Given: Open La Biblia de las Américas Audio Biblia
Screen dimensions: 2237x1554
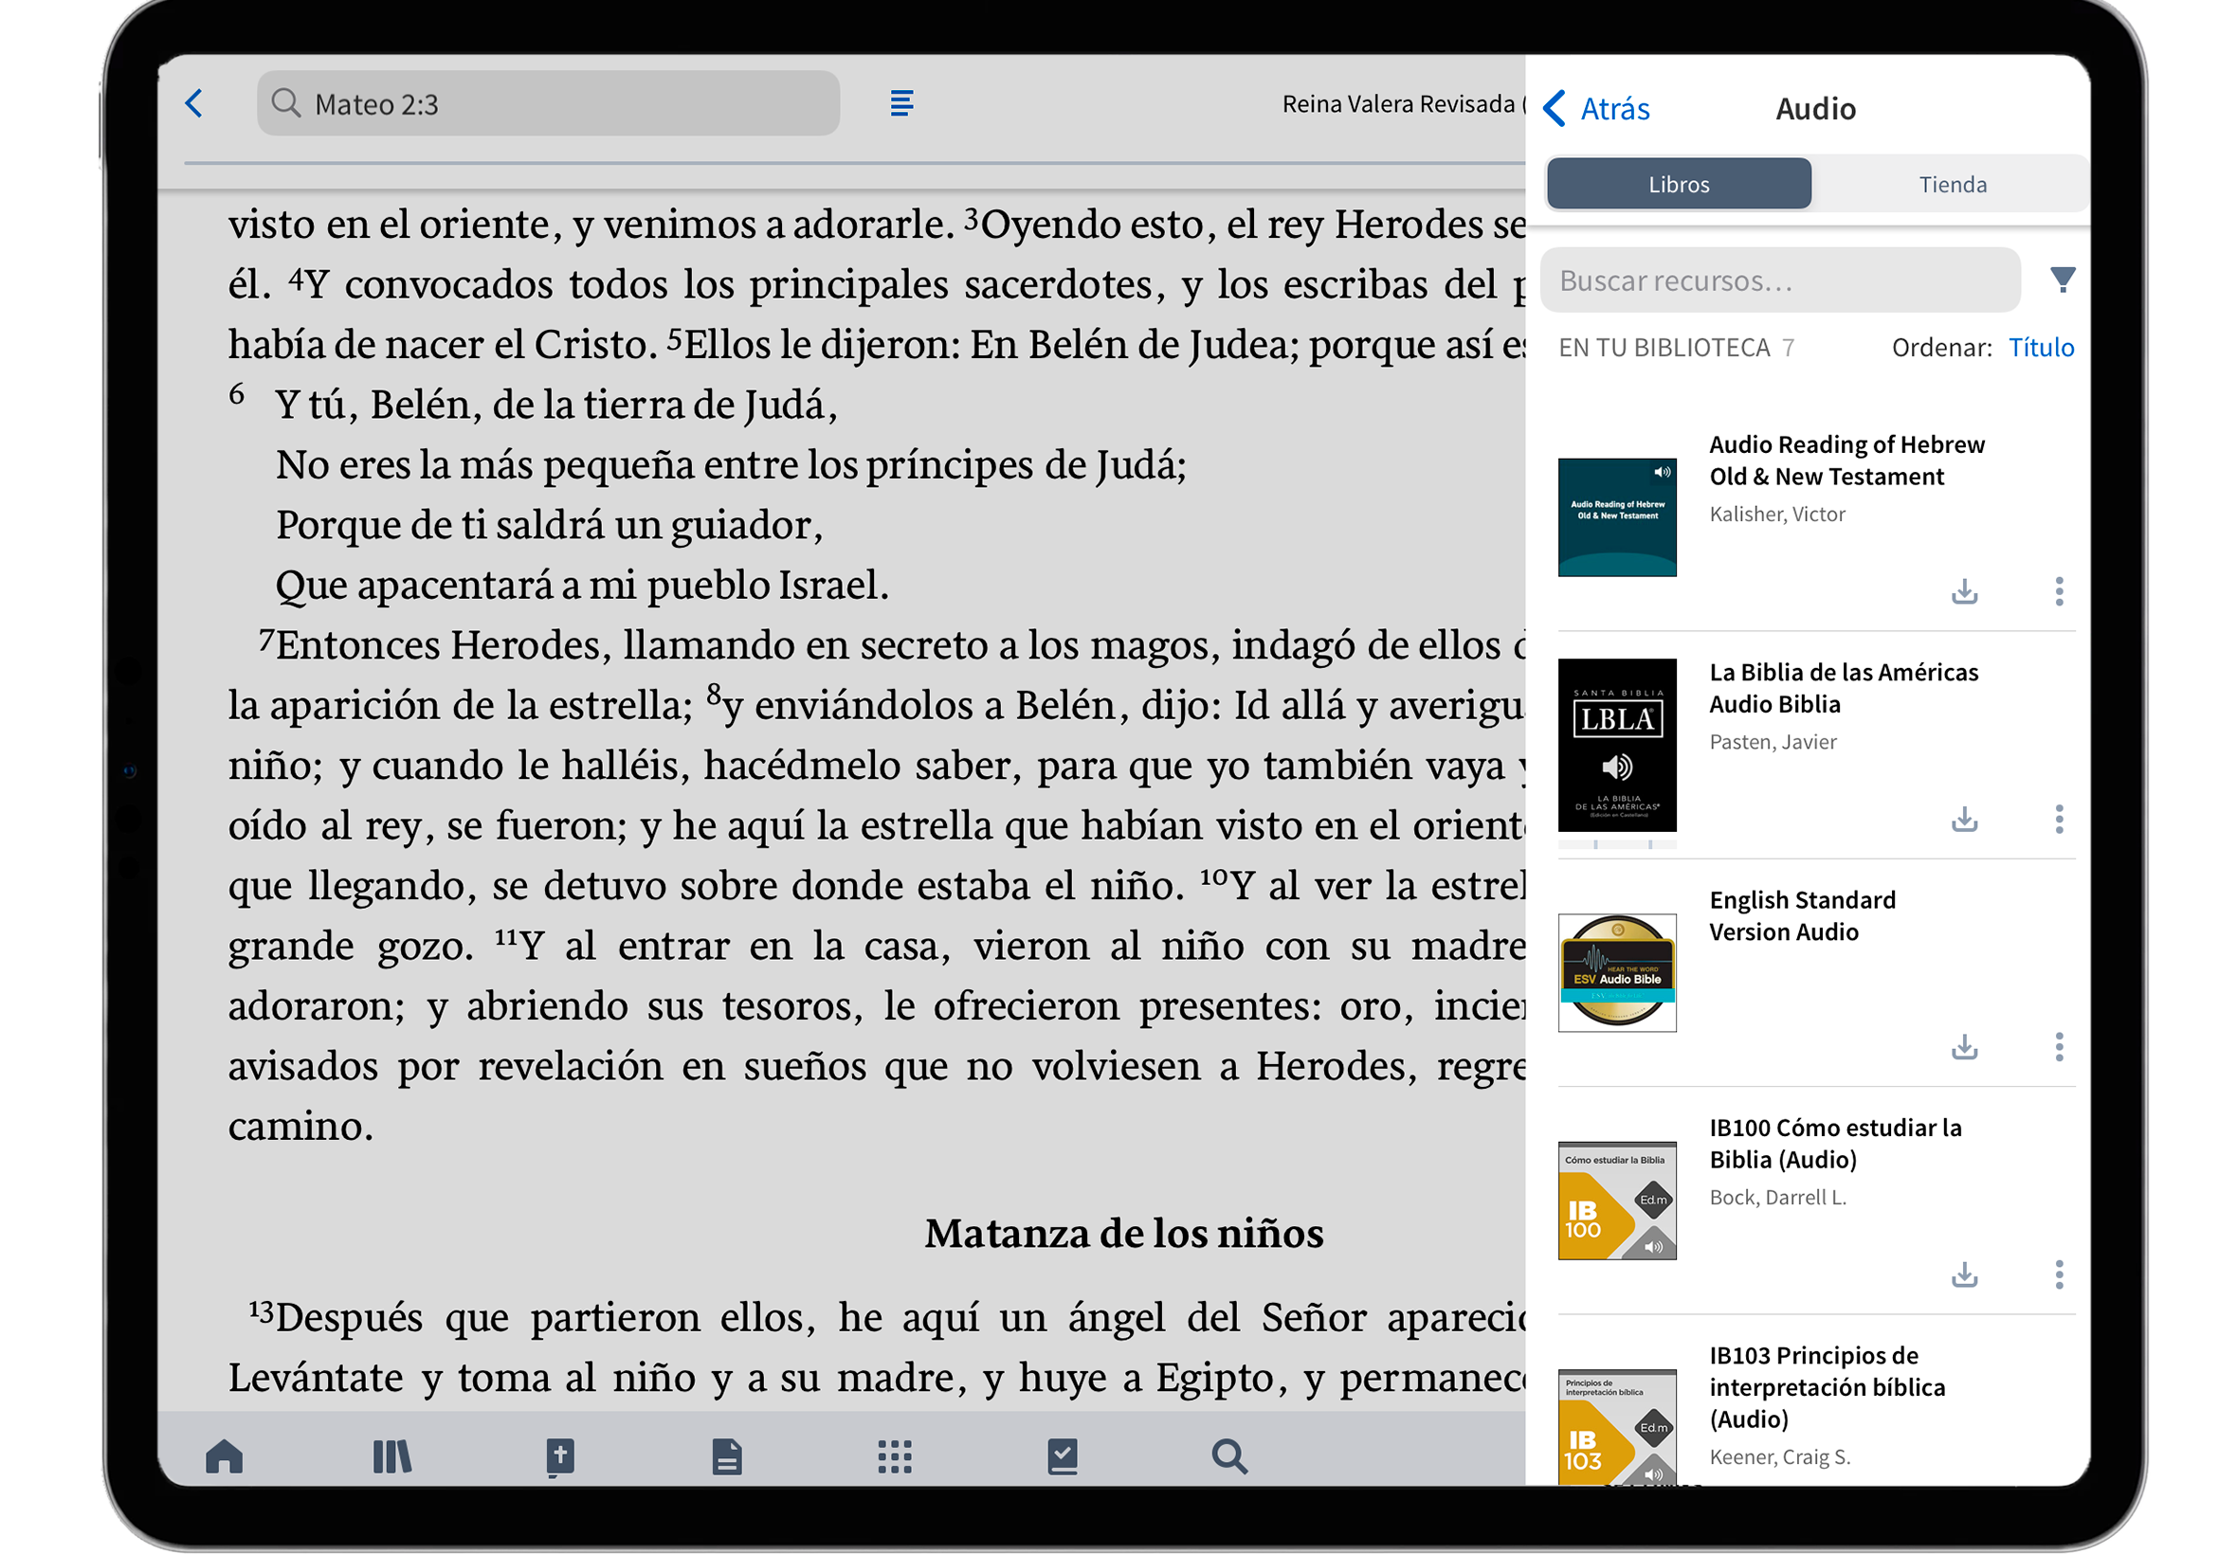Looking at the screenshot, I should click(1843, 688).
